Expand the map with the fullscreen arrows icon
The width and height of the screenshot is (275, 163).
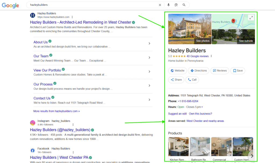[x=251, y=17]
